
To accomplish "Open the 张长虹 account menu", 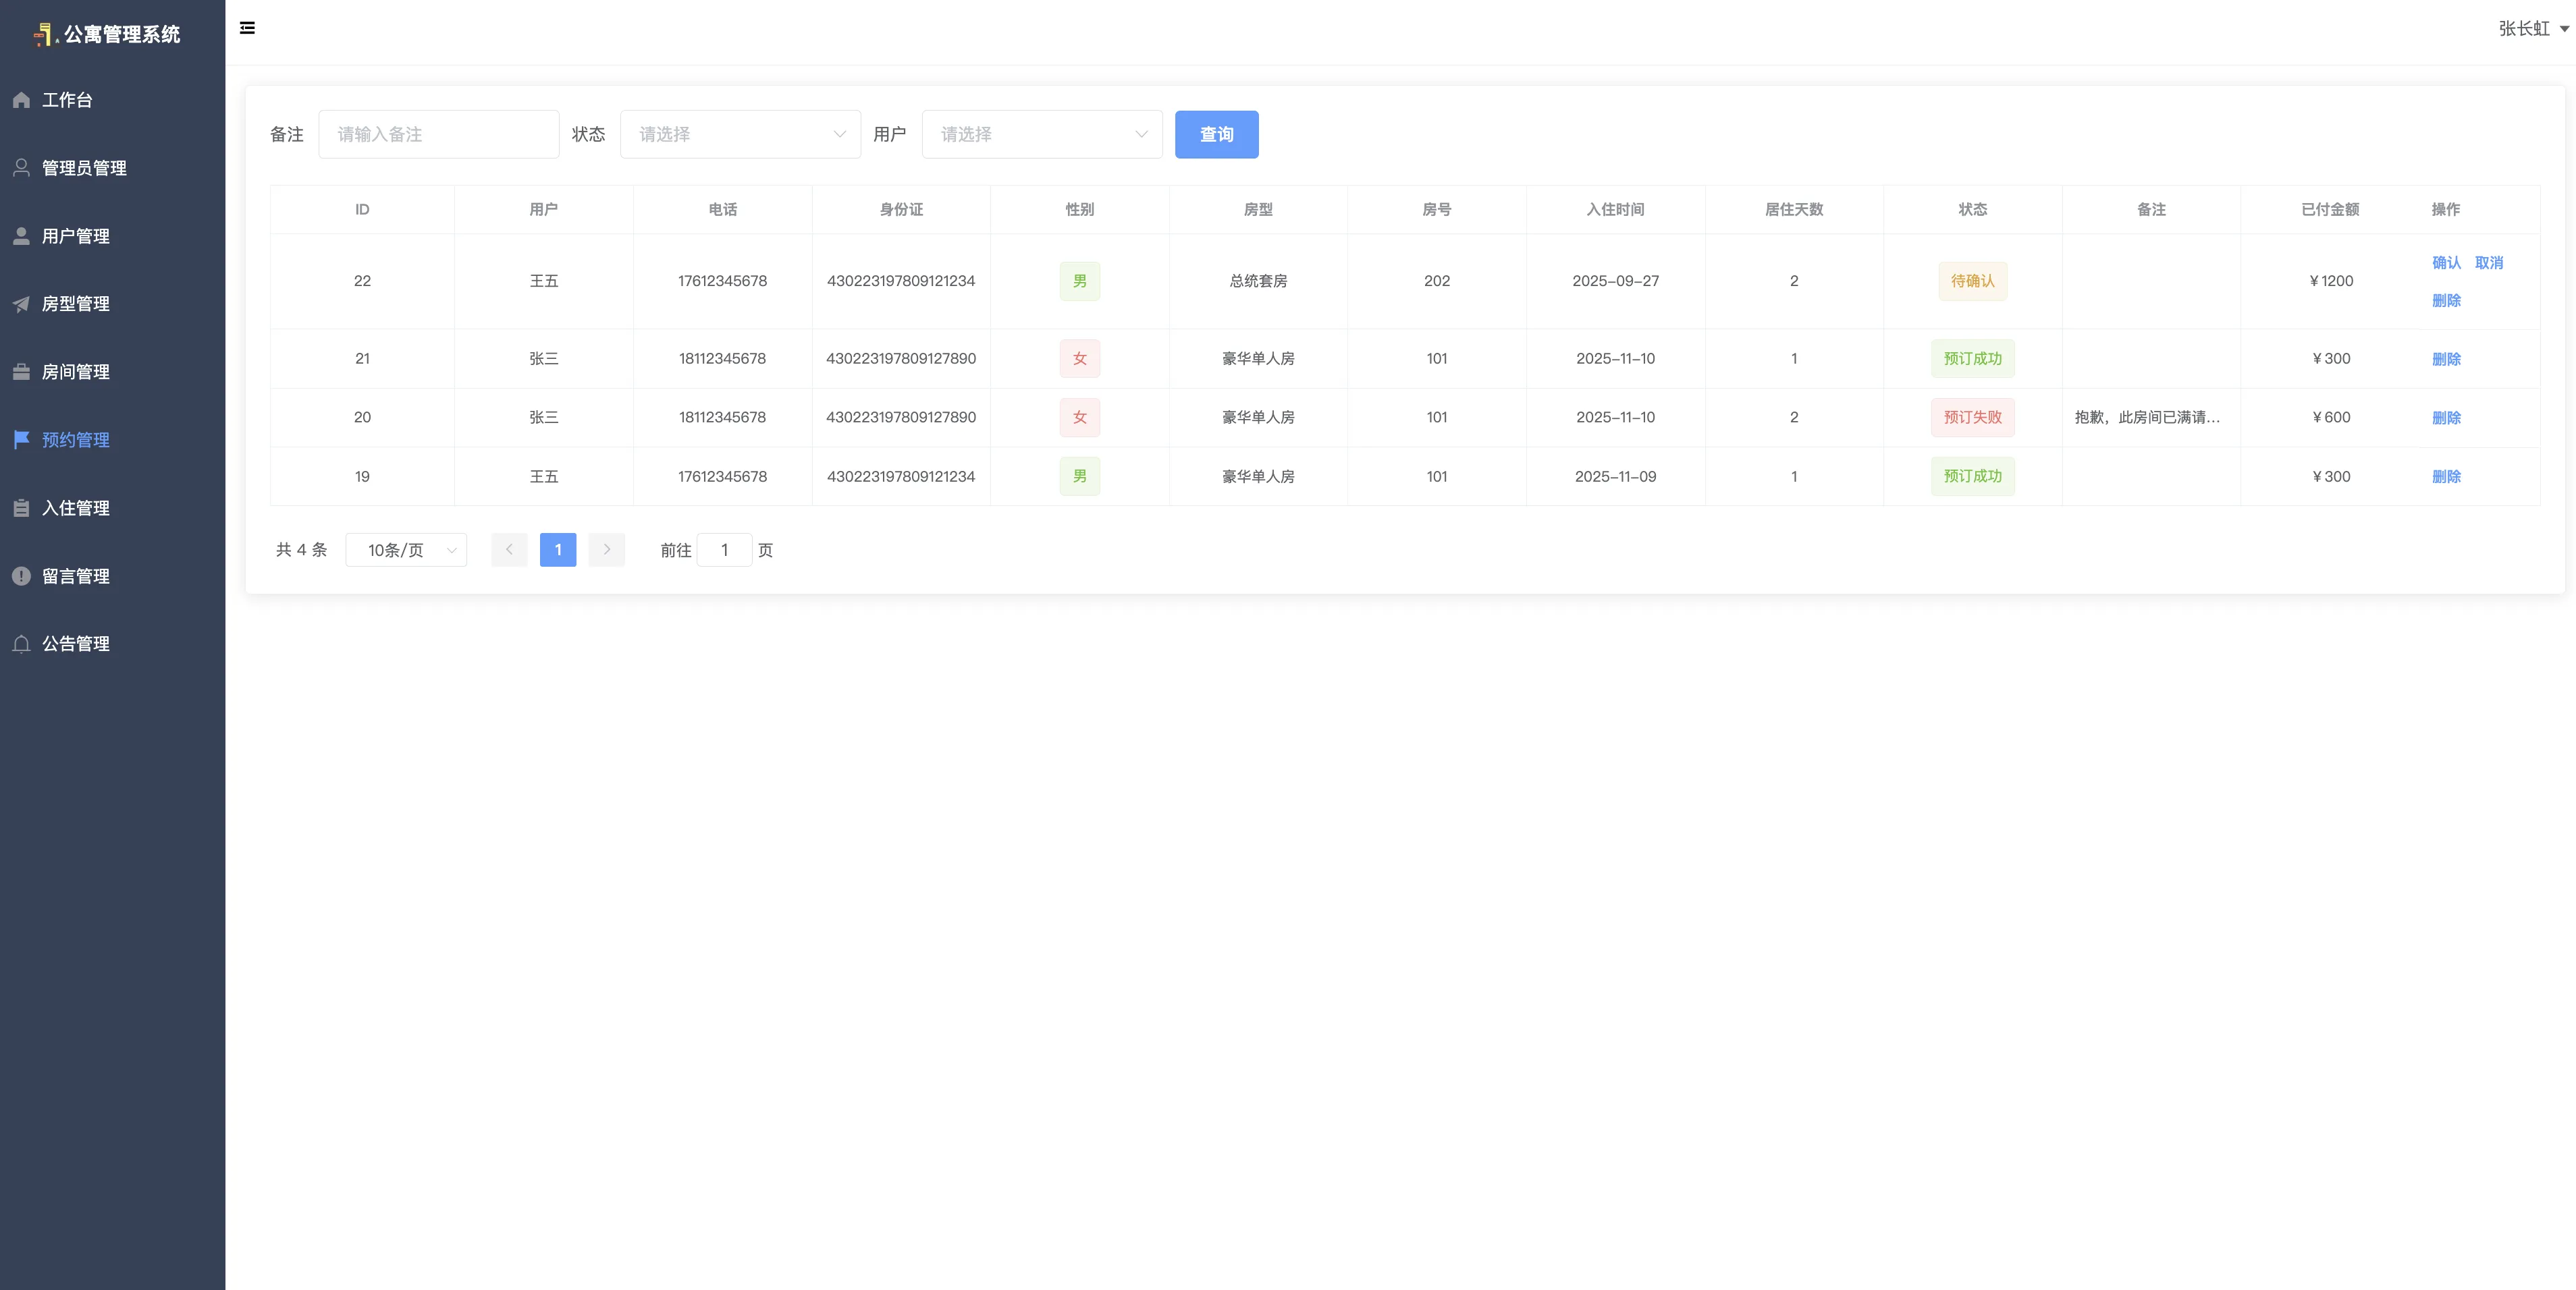I will click(x=2532, y=29).
